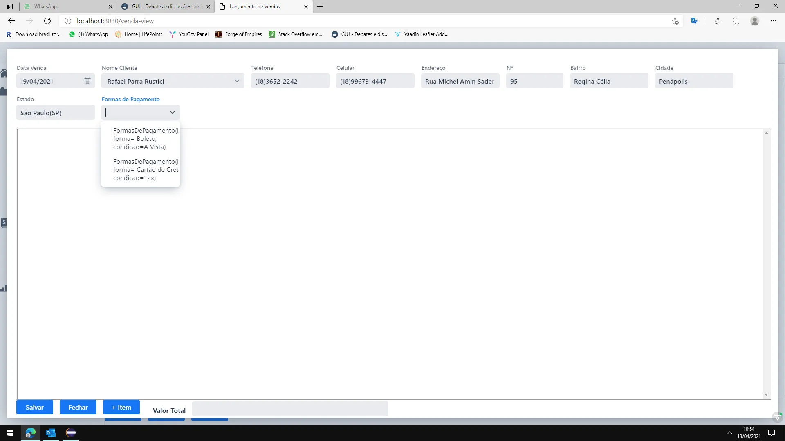
Task: Open the browser profile avatar icon
Action: click(755, 21)
